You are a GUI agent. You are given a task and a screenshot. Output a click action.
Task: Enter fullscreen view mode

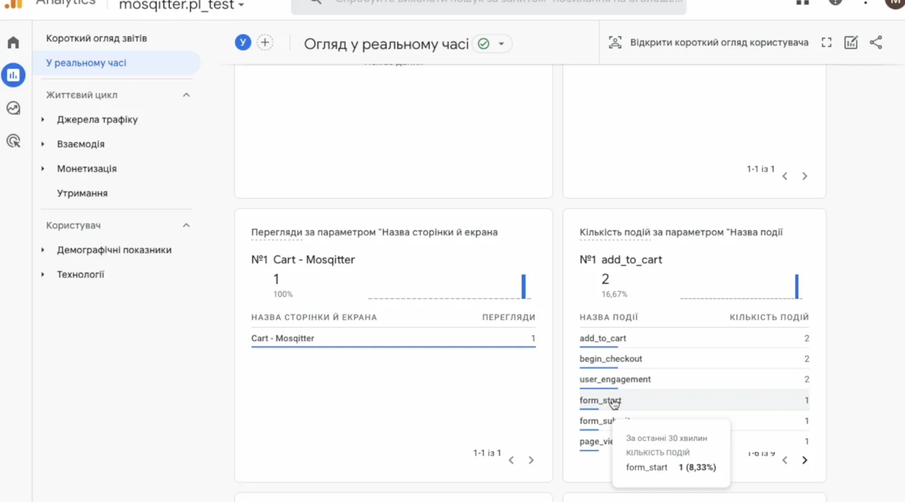[x=826, y=42]
